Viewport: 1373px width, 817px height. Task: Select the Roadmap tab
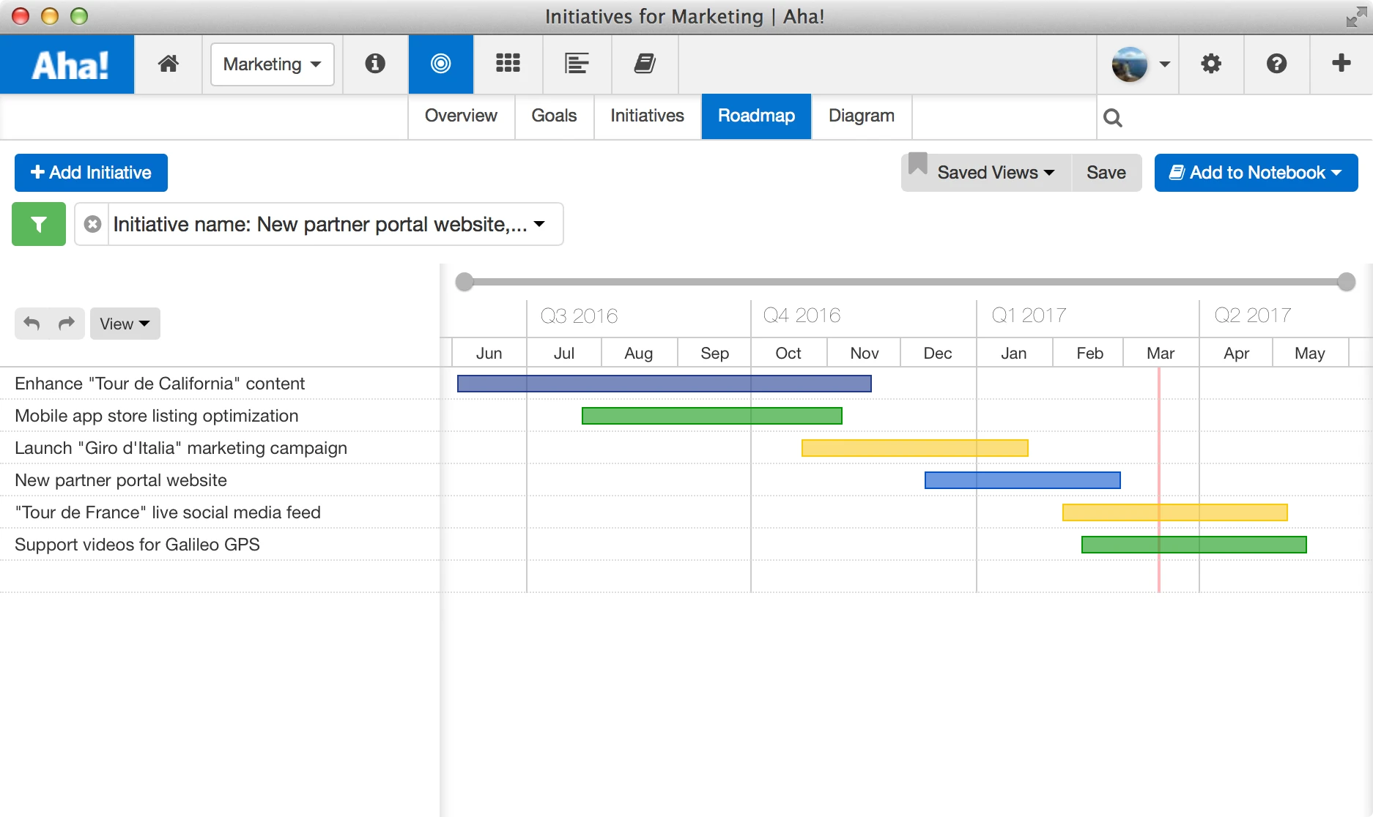click(756, 116)
